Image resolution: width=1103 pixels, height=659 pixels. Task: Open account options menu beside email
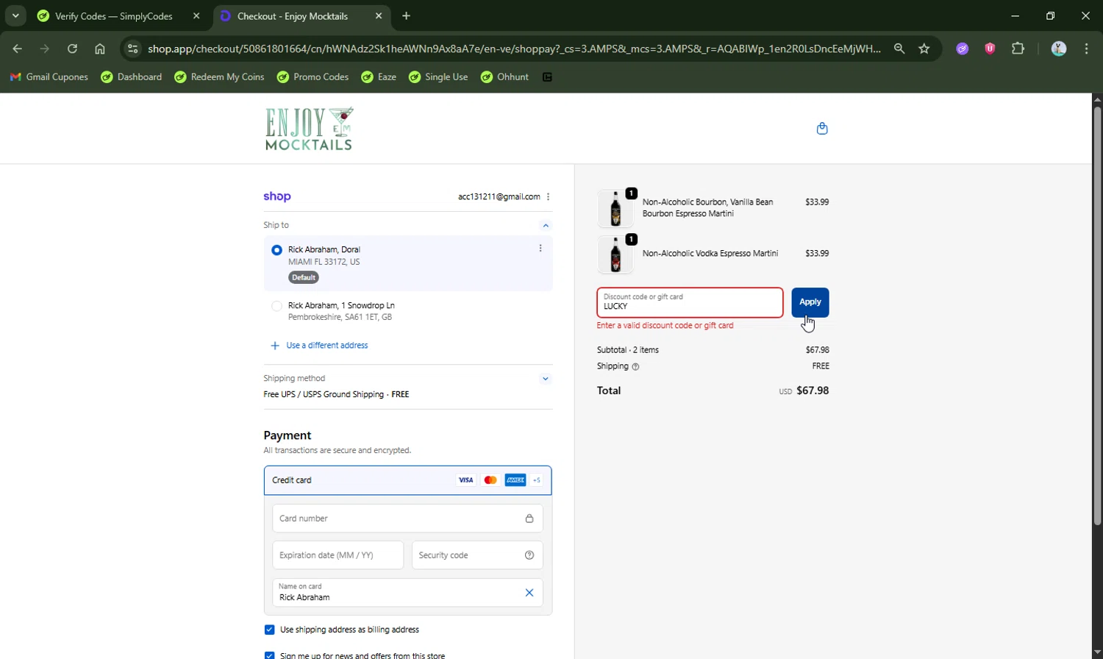[549, 196]
